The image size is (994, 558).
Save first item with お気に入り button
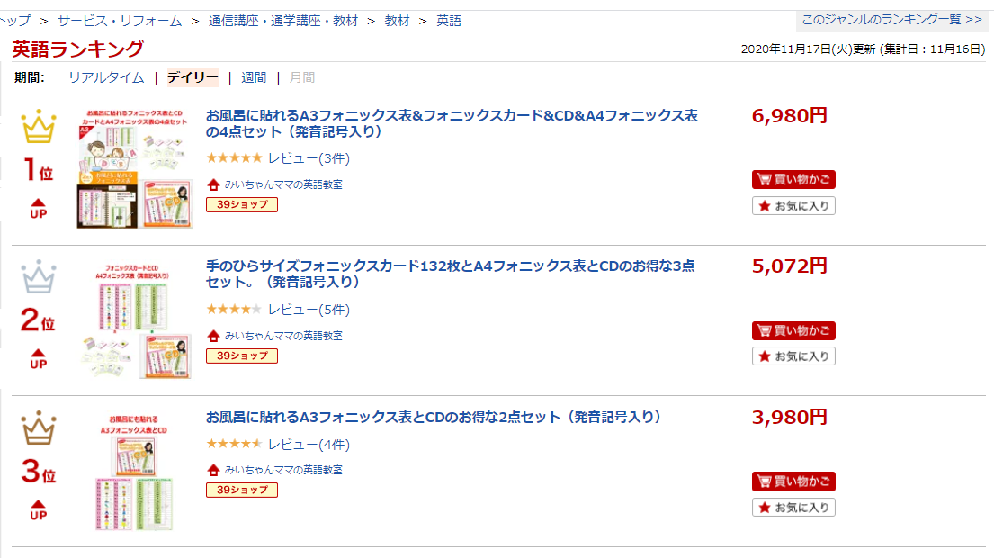(793, 206)
